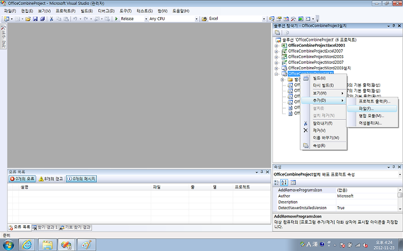Switch to Paint on the taskbar

(x=86, y=245)
